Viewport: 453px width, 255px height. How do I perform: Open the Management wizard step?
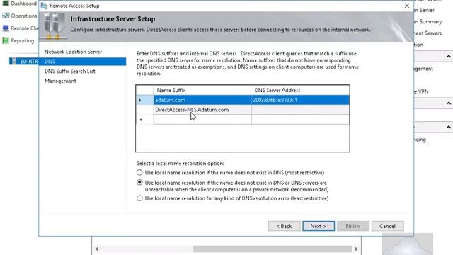pos(60,81)
